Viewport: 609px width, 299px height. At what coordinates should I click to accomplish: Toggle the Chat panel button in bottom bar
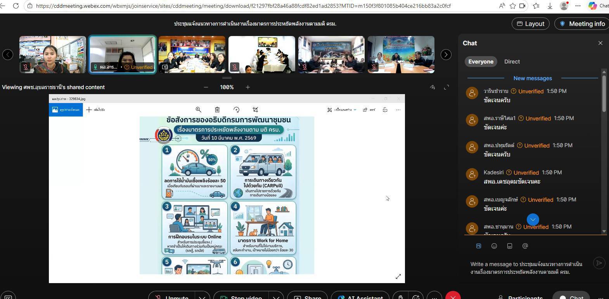pos(571,296)
